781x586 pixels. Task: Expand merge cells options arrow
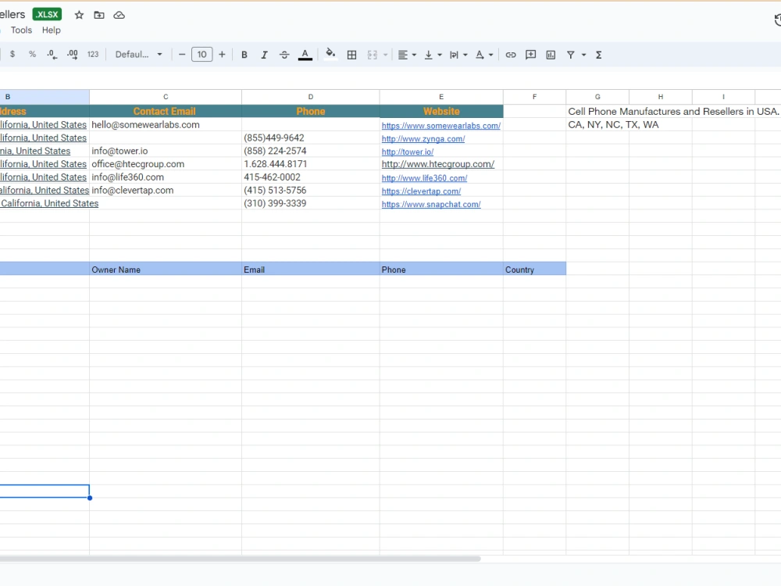click(x=385, y=55)
